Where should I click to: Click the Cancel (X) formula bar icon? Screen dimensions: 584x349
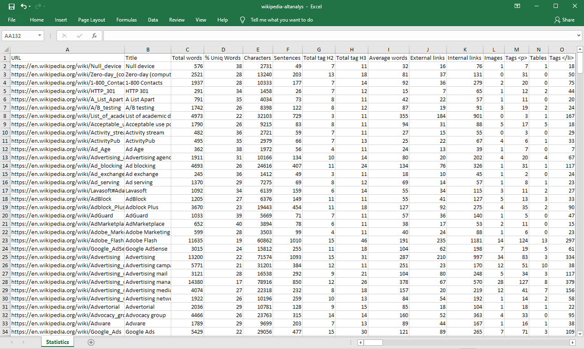[64, 36]
